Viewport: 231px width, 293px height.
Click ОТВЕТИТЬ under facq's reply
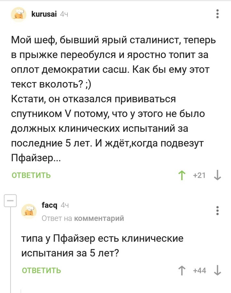point(42,271)
